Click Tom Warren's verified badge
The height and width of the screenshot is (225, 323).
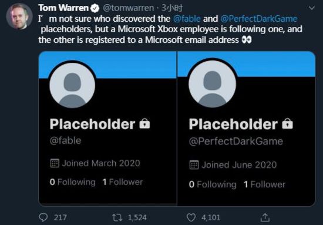(x=95, y=8)
